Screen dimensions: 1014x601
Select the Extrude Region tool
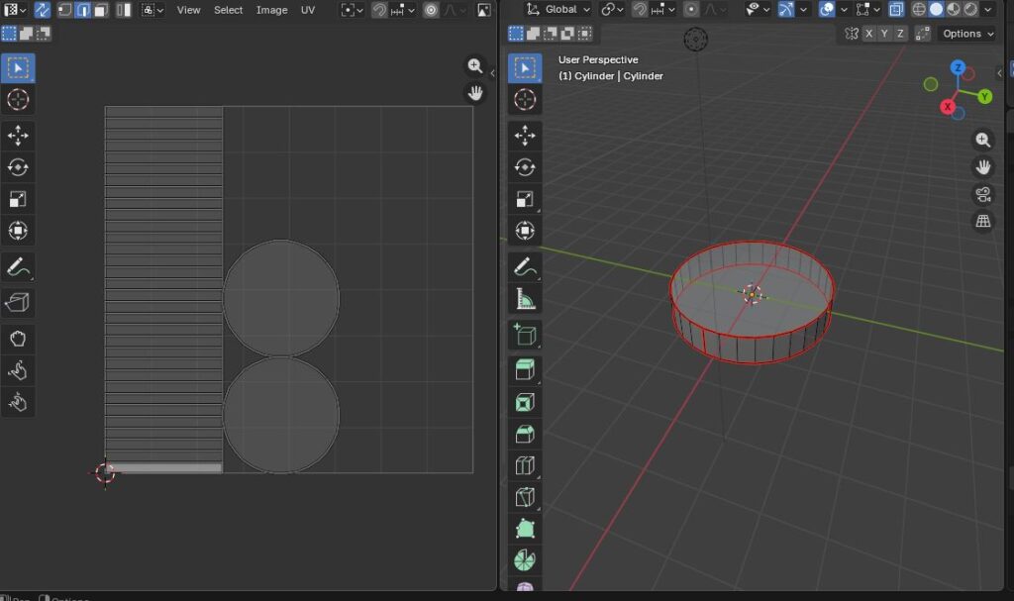525,370
